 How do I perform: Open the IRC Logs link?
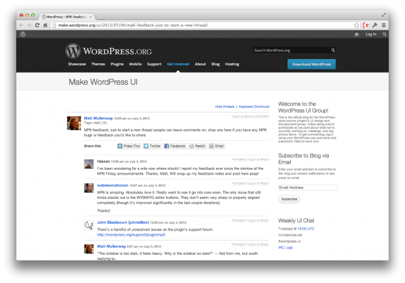pyautogui.click(x=286, y=248)
